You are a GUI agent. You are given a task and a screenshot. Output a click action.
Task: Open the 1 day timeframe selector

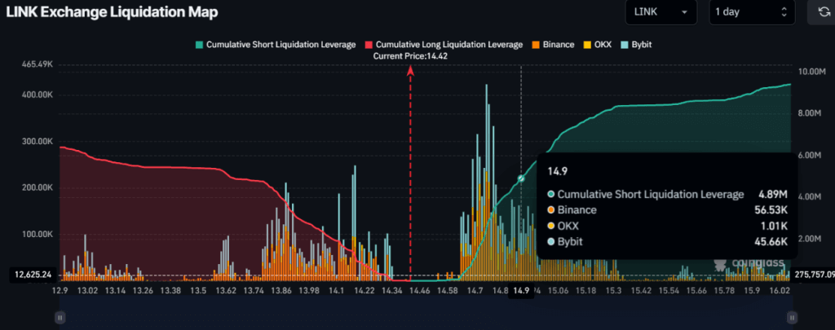[752, 12]
